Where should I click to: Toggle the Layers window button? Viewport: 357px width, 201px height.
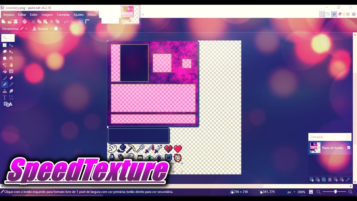(x=334, y=14)
